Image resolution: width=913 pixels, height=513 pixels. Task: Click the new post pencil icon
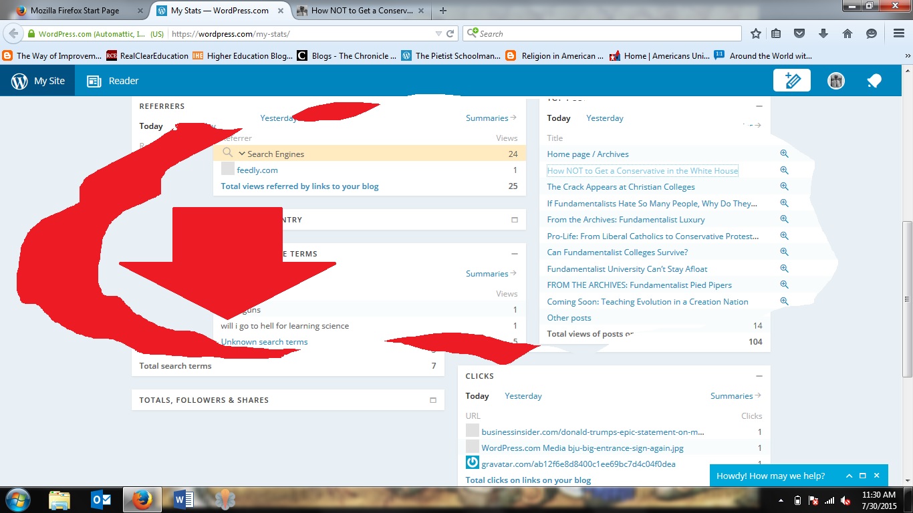[x=791, y=81]
